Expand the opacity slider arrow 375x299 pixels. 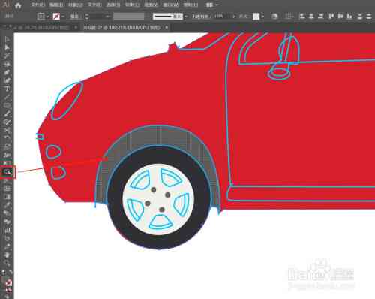234,17
